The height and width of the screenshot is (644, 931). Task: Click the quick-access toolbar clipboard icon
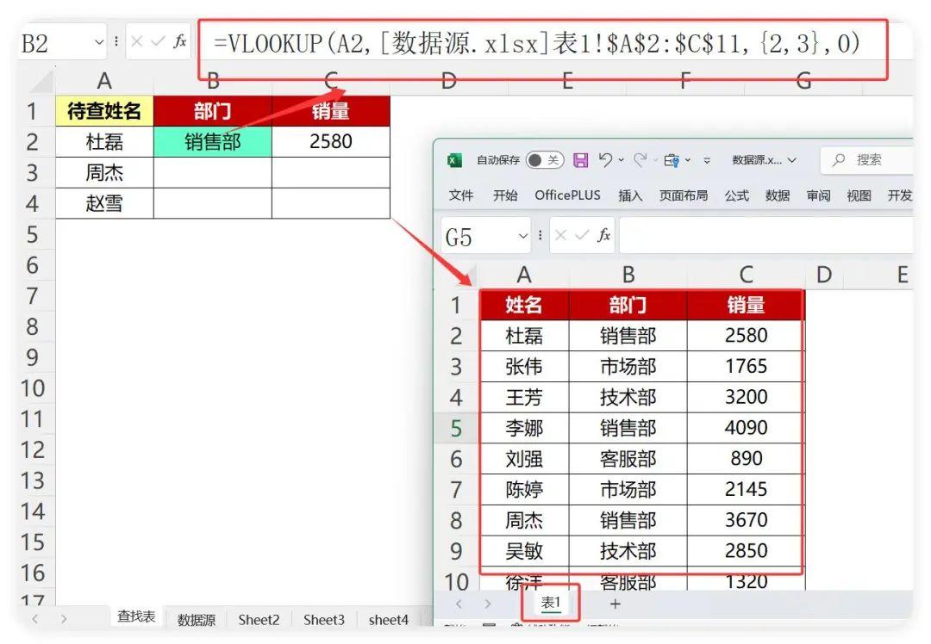(672, 160)
